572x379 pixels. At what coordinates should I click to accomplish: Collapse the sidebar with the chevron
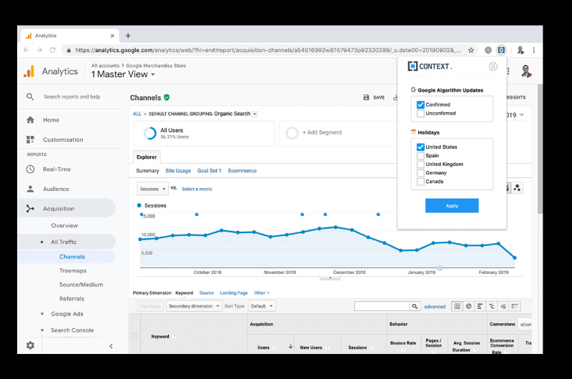click(111, 346)
